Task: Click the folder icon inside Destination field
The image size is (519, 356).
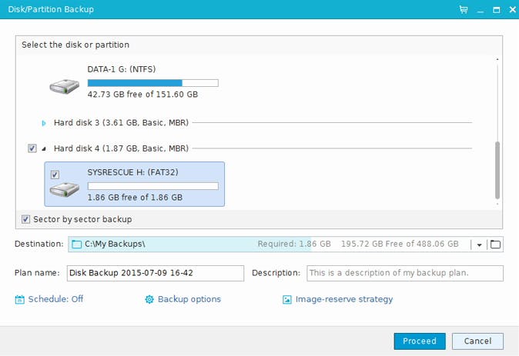Action: (x=76, y=245)
